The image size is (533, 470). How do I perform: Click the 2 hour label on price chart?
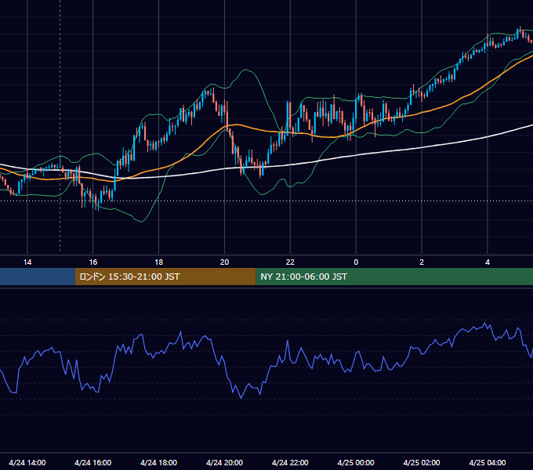point(422,262)
